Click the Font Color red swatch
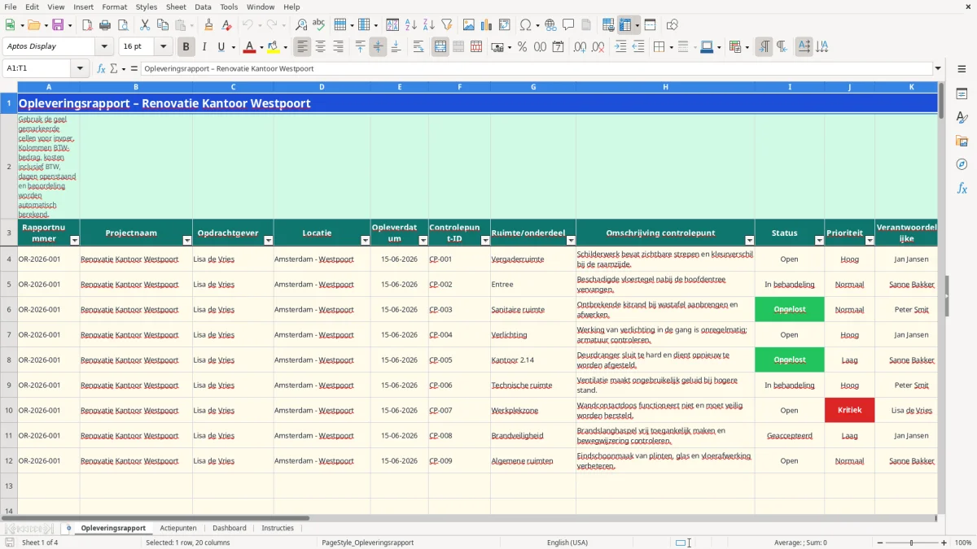Screen dimensions: 977x549 point(250,47)
